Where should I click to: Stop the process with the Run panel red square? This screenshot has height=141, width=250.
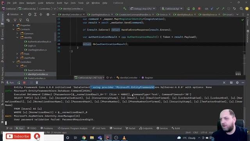24,83
